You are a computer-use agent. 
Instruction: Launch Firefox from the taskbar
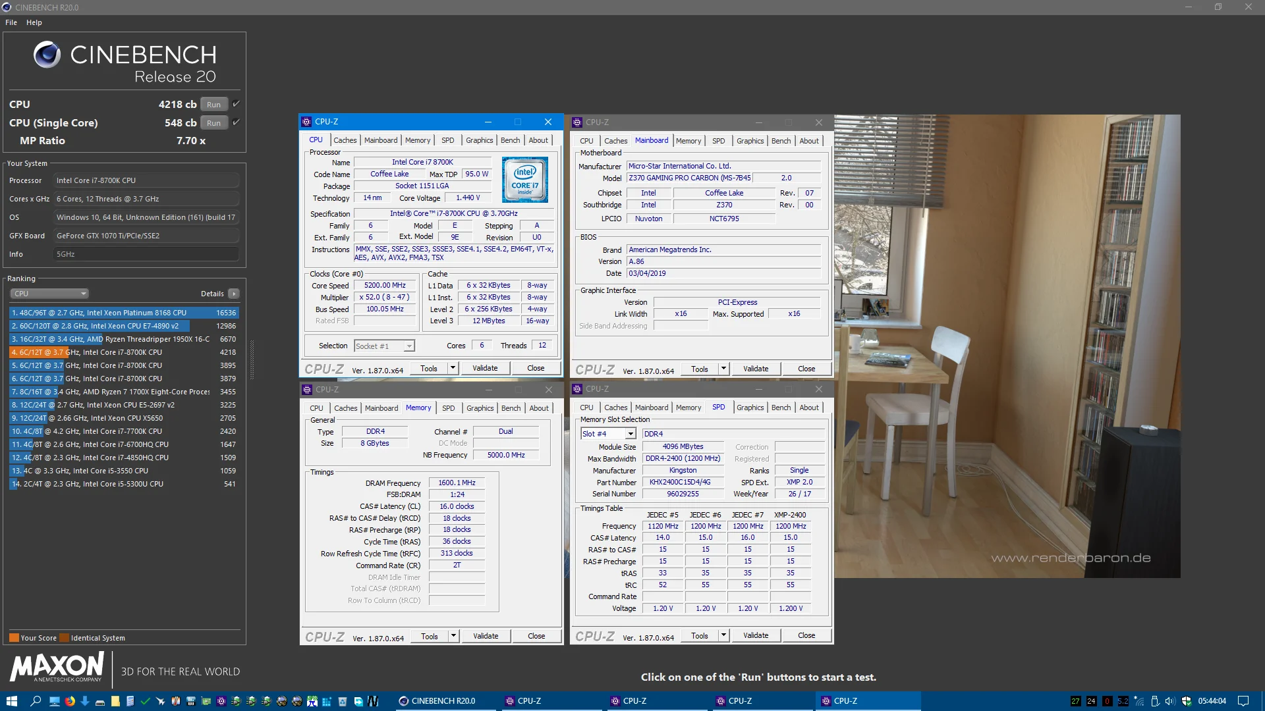tap(70, 701)
